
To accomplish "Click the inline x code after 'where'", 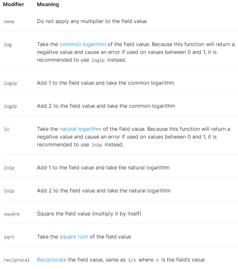I will coord(157,260).
